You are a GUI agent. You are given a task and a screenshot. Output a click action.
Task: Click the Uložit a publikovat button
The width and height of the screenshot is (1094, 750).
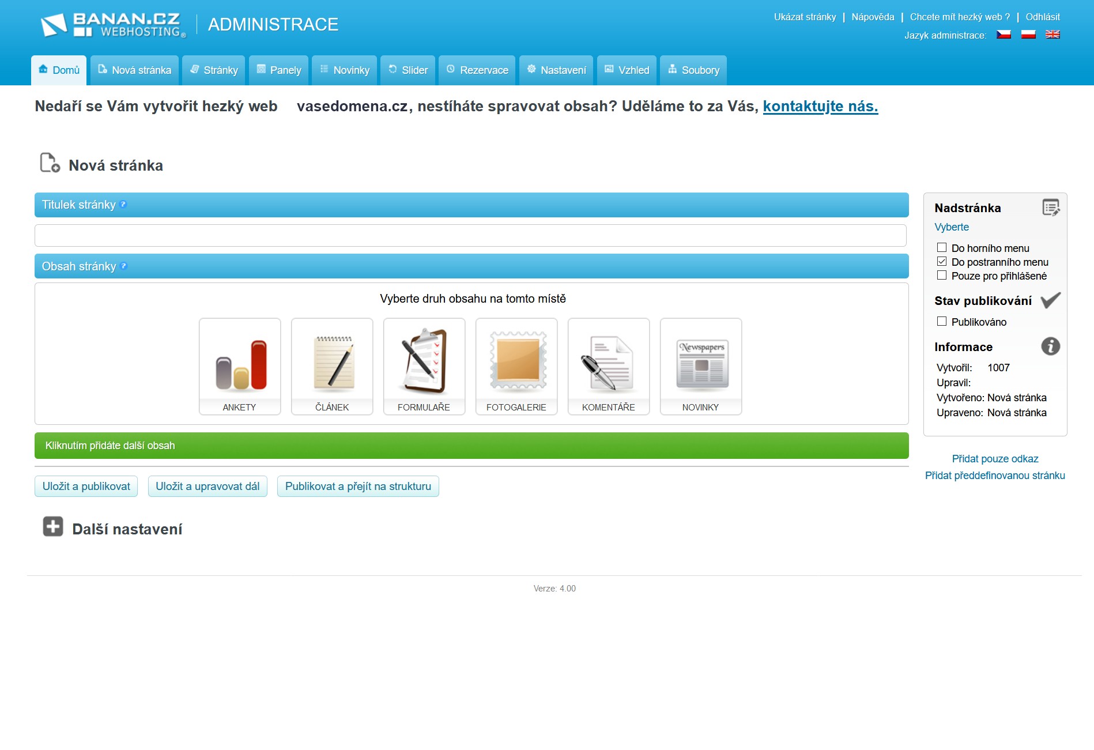86,487
